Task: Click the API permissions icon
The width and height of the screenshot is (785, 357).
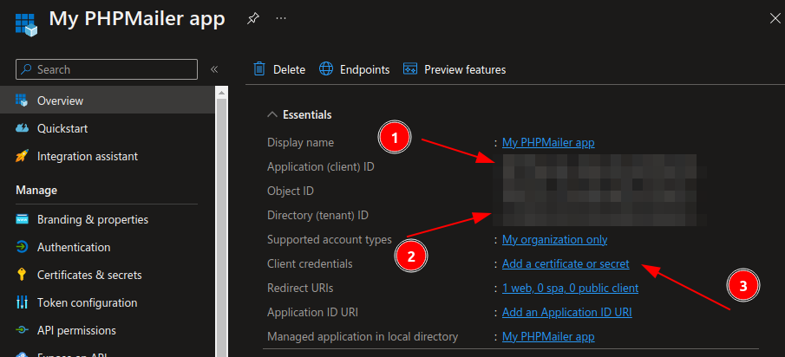Action: pos(22,330)
